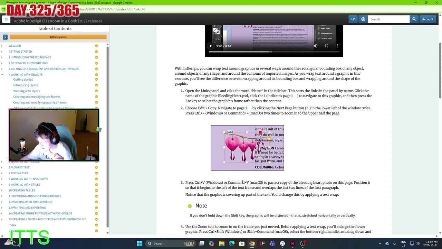The image size is (442, 249).
Task: Click the 100% Complete progress bar
Action: point(58,37)
